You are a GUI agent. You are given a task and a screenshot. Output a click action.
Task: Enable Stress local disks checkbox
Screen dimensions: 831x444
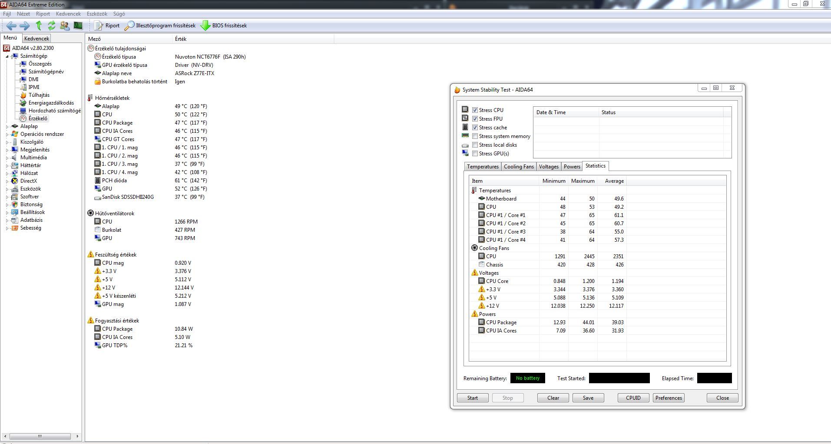(x=475, y=145)
